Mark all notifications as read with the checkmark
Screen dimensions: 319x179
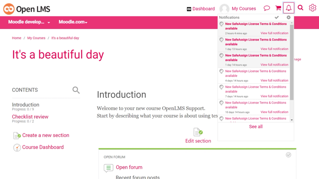[277, 17]
